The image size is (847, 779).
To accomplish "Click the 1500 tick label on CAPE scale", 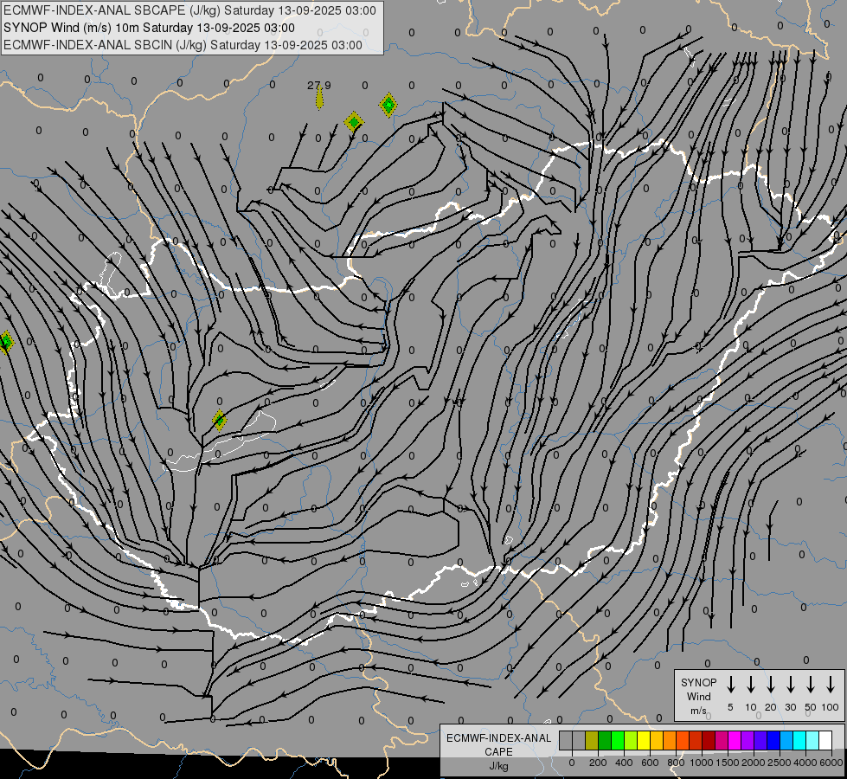I will [727, 763].
